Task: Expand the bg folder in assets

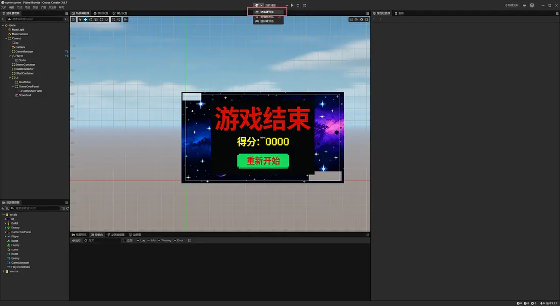Action: 5,219
